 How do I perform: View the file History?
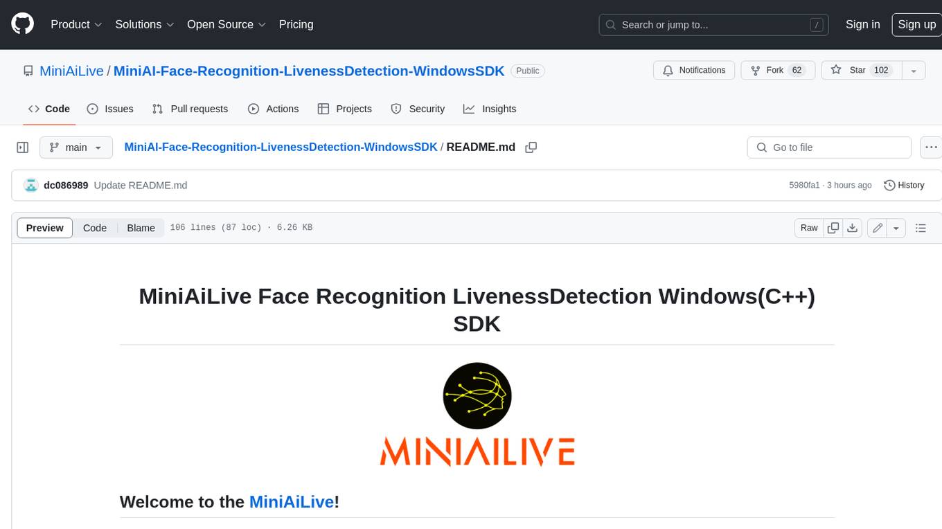point(904,185)
